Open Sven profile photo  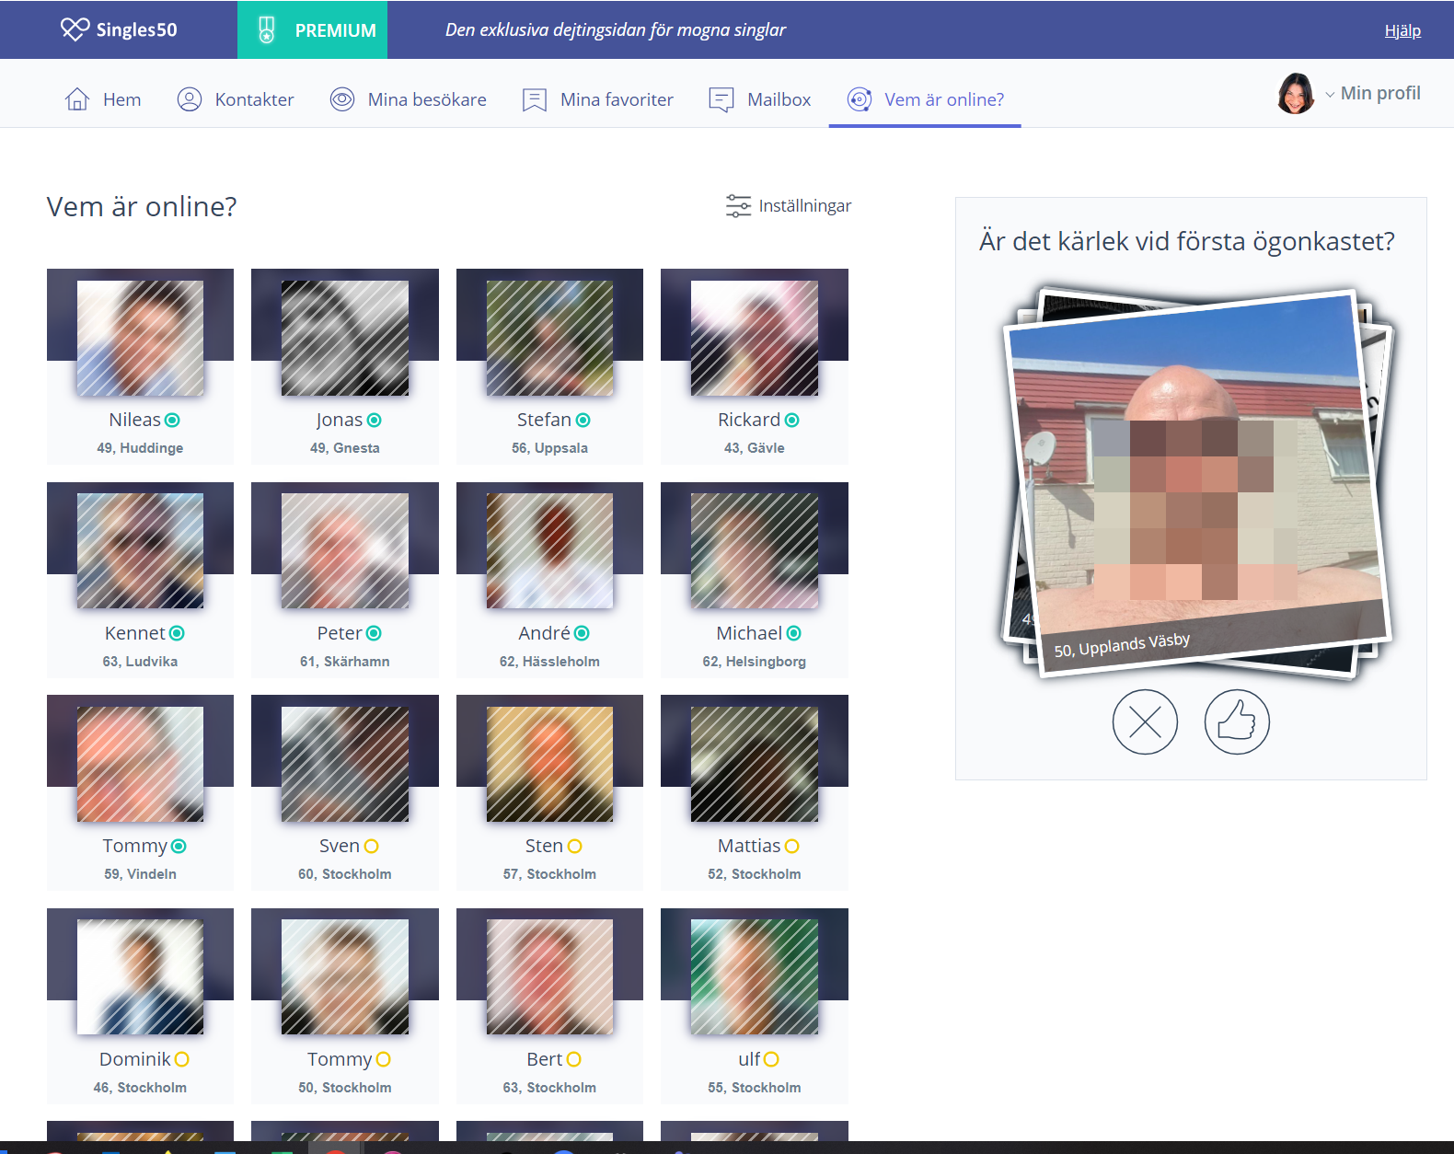click(345, 764)
